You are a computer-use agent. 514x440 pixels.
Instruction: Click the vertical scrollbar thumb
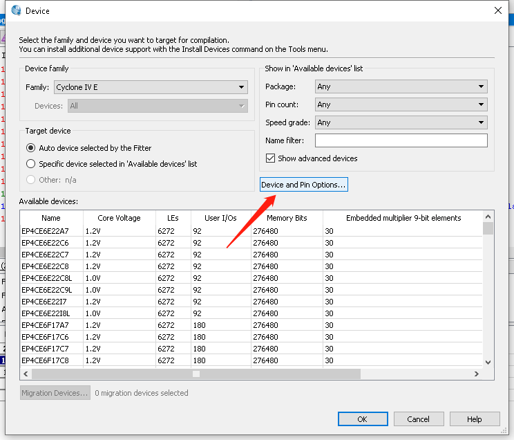click(488, 228)
